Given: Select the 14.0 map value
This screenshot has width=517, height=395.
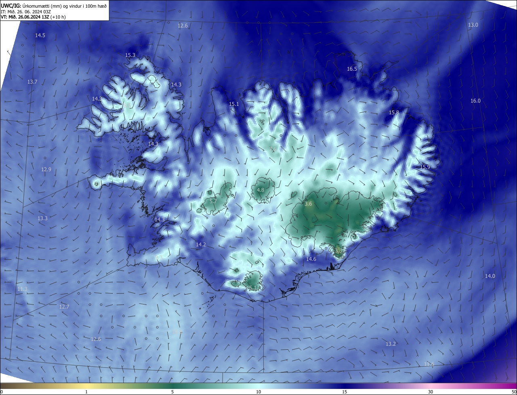Looking at the screenshot, I should pyautogui.click(x=490, y=276).
